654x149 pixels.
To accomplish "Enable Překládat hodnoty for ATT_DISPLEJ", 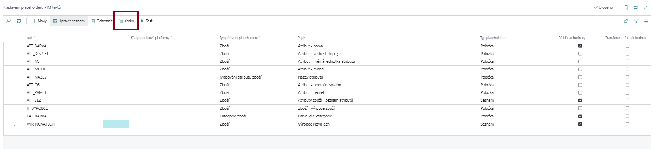I will (x=580, y=54).
